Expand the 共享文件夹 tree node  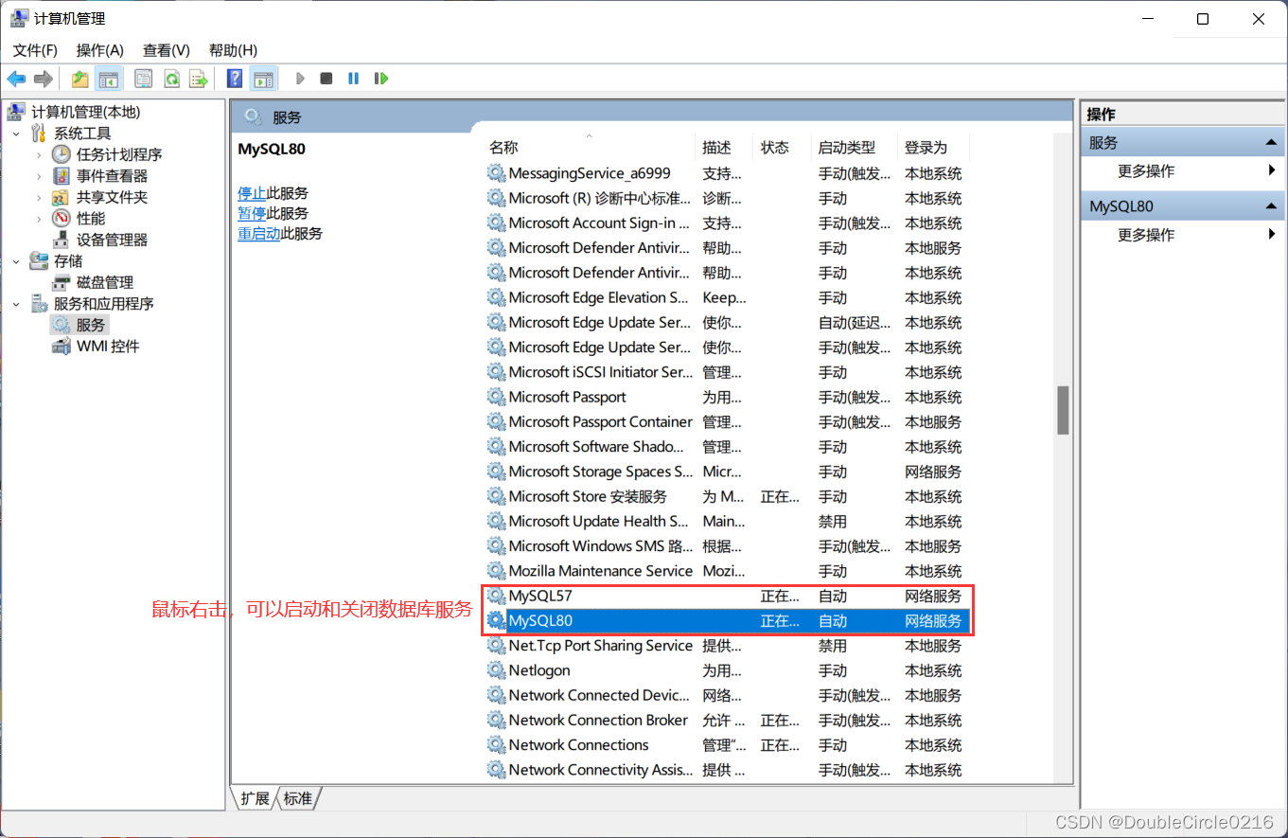[39, 197]
